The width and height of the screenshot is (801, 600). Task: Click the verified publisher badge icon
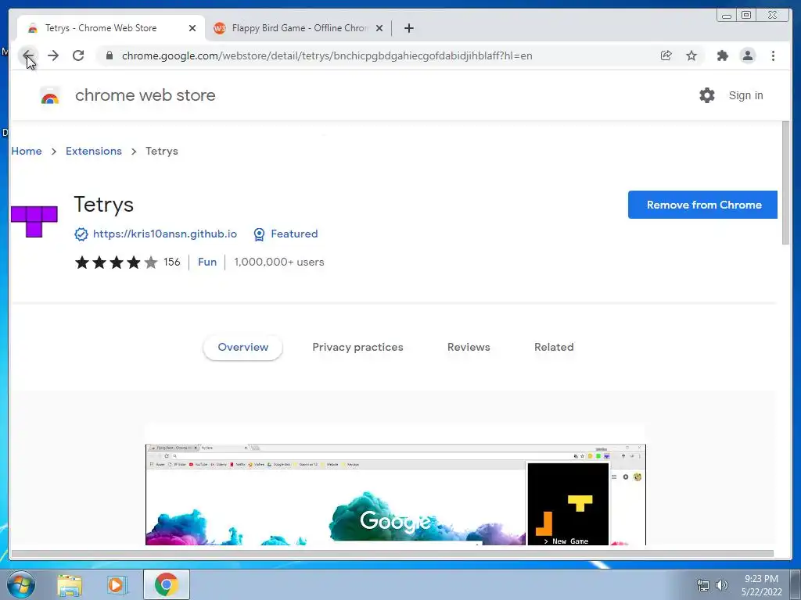click(x=81, y=234)
